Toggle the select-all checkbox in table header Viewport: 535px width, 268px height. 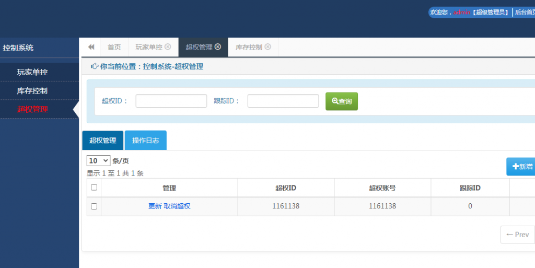94,188
